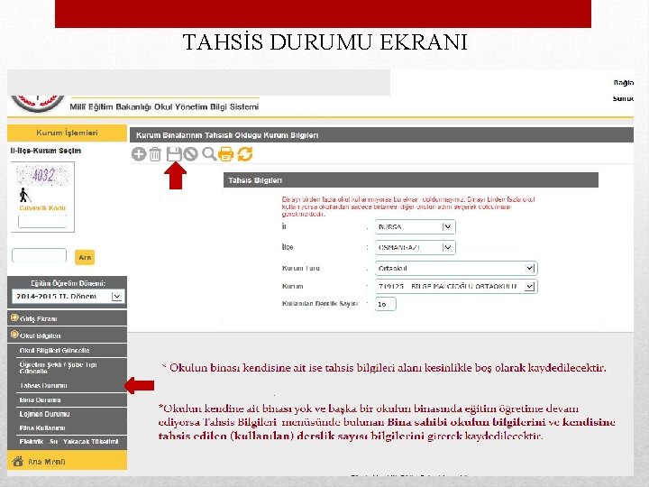The image size is (649, 487).
Task: Open the İl dropdown showing BURSA
Action: click(416, 227)
